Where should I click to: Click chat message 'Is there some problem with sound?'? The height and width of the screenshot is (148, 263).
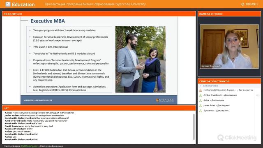[37, 118]
